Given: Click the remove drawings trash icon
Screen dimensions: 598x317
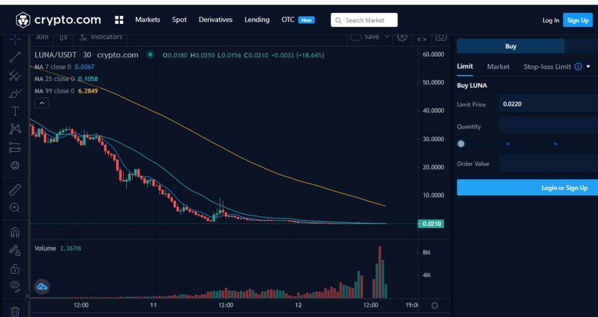Looking at the screenshot, I should click(x=15, y=311).
